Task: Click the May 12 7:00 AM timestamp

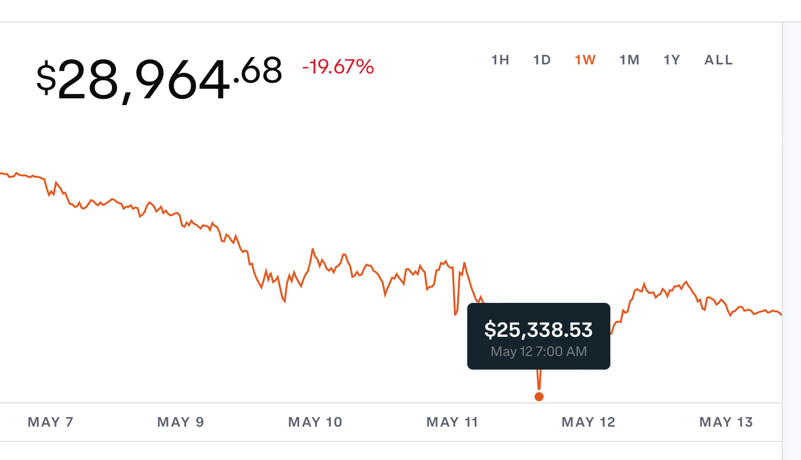Action: tap(538, 351)
